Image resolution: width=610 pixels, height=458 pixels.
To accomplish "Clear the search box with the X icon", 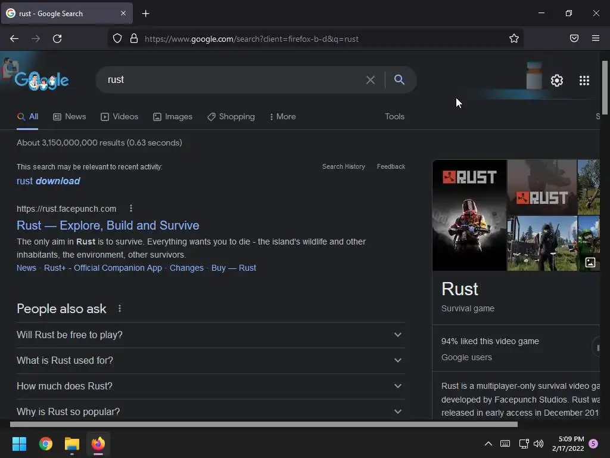I will (371, 80).
